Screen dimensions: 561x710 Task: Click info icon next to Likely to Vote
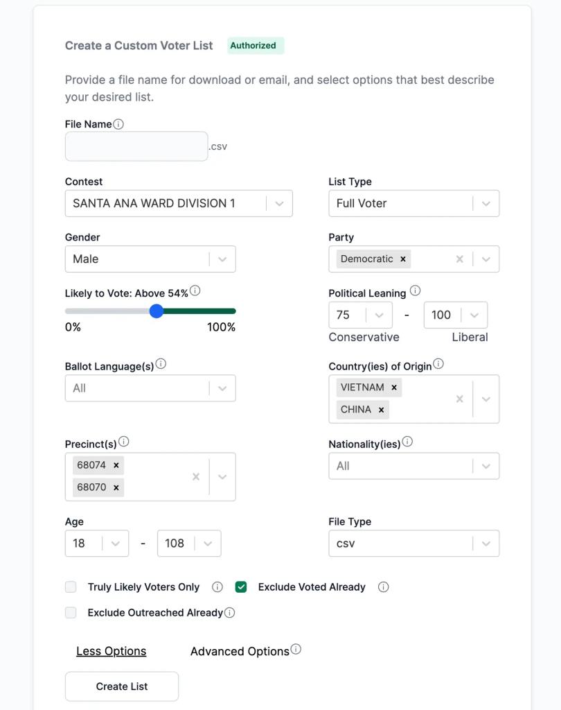coord(195,291)
